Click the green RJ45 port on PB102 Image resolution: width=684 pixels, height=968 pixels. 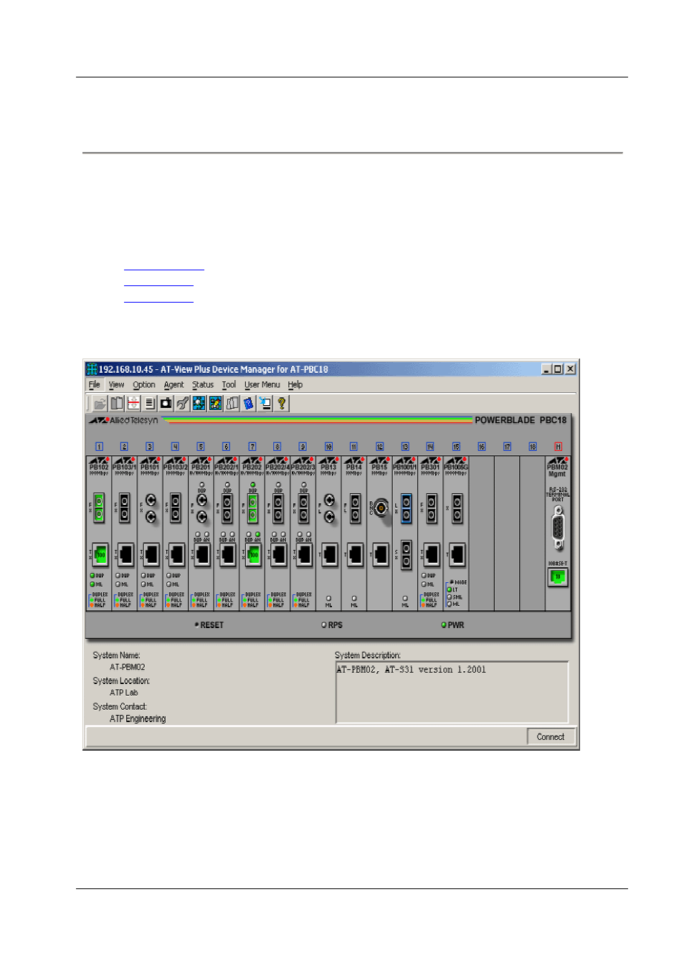(x=100, y=554)
